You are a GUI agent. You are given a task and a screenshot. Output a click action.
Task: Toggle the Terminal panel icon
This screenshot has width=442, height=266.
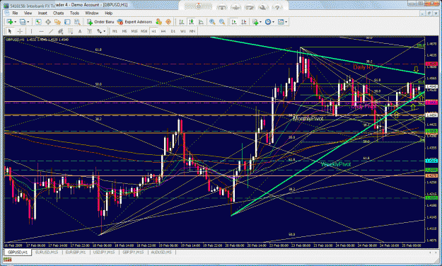click(67, 22)
